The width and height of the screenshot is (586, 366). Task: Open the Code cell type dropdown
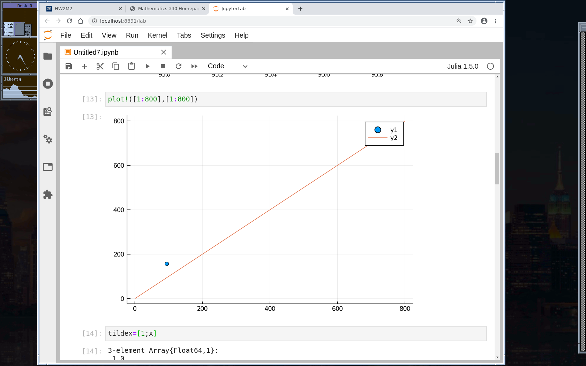coord(227,66)
